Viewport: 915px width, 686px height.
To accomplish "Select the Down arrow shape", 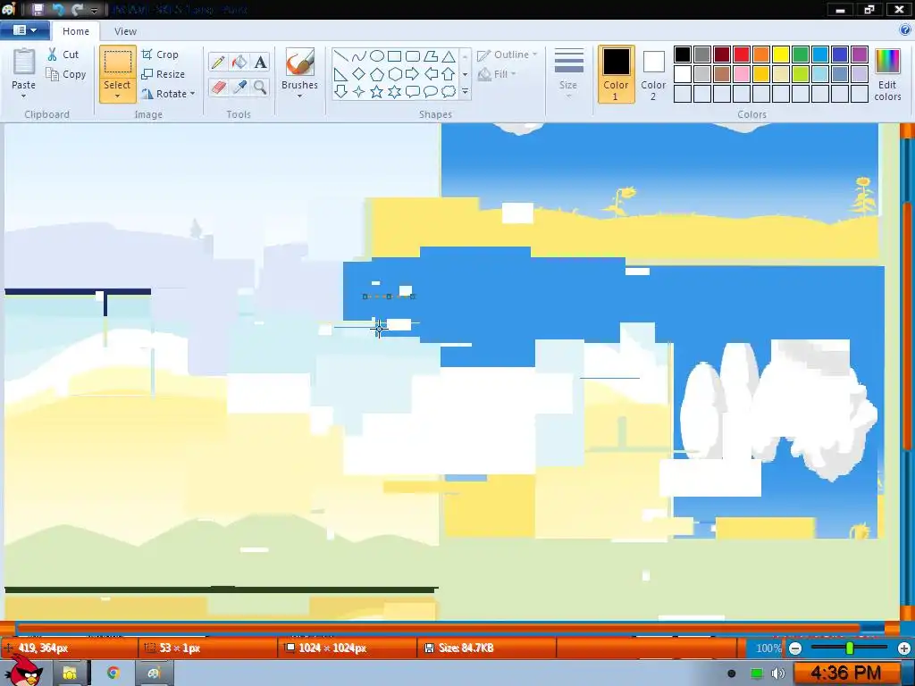I will [x=340, y=92].
